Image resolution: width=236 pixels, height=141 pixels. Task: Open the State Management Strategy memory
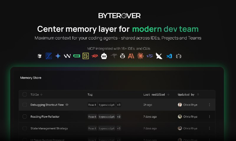coord(49,128)
